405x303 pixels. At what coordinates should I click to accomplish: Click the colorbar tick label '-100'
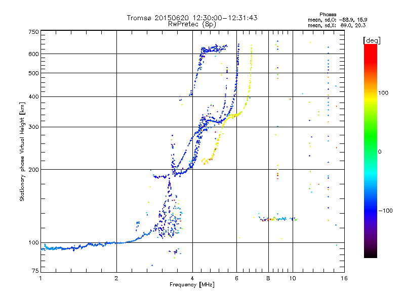[385, 211]
